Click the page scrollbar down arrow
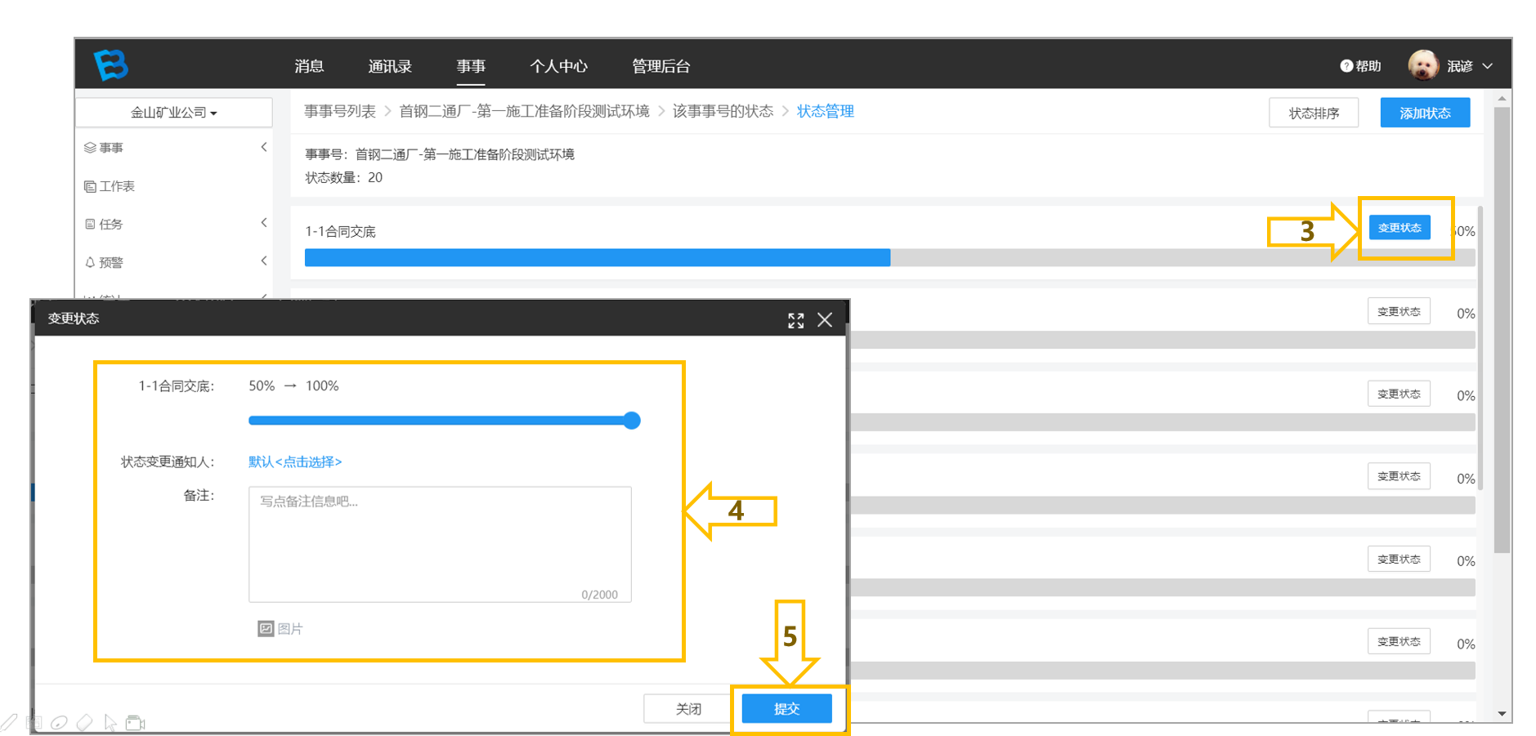The height and width of the screenshot is (736, 1536). coord(1502,713)
